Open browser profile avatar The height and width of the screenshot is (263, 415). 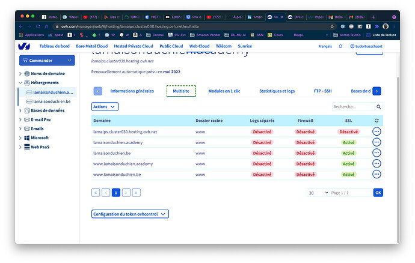point(386,26)
